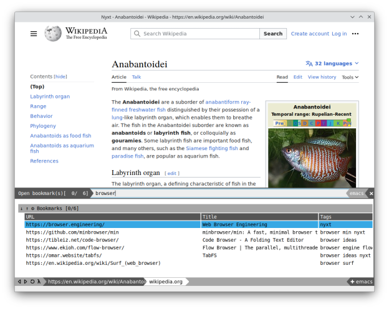The image size is (389, 309).
Task: Close the bookmark prompt with X icon
Action: [x=371, y=193]
